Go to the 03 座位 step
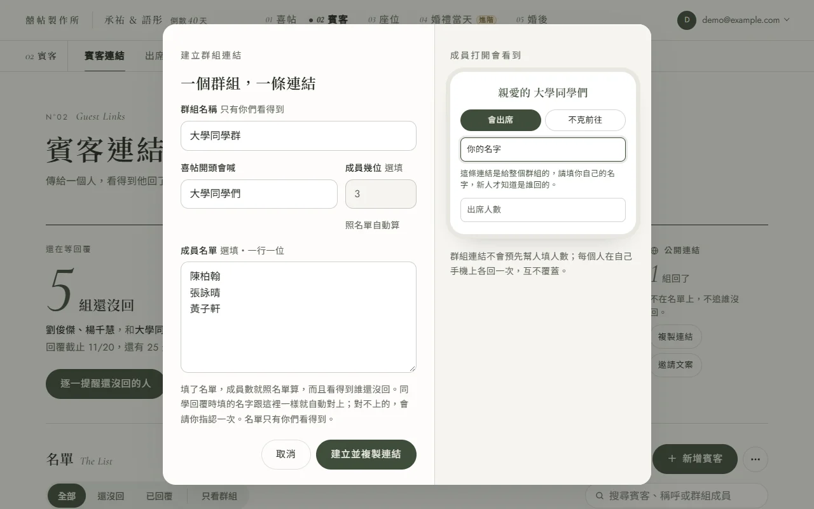 (383, 20)
